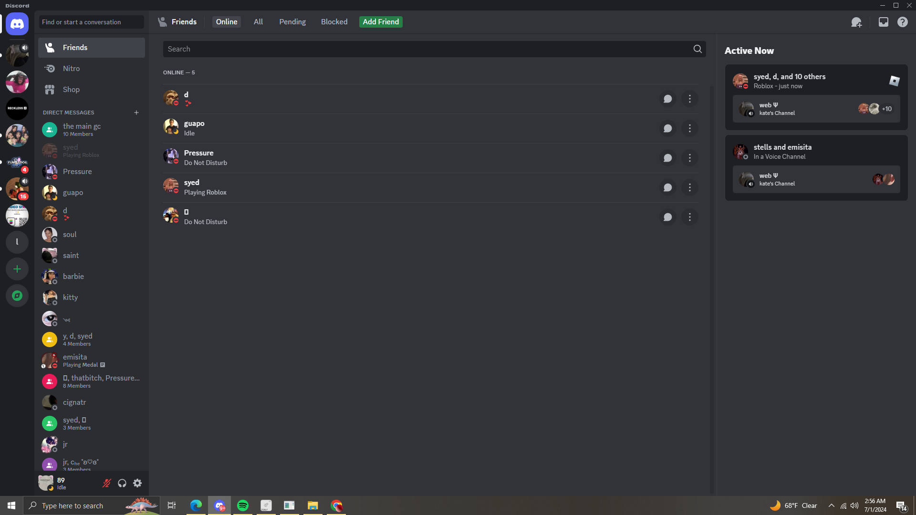
Task: Open server icon with 15 notification badge
Action: tap(17, 188)
